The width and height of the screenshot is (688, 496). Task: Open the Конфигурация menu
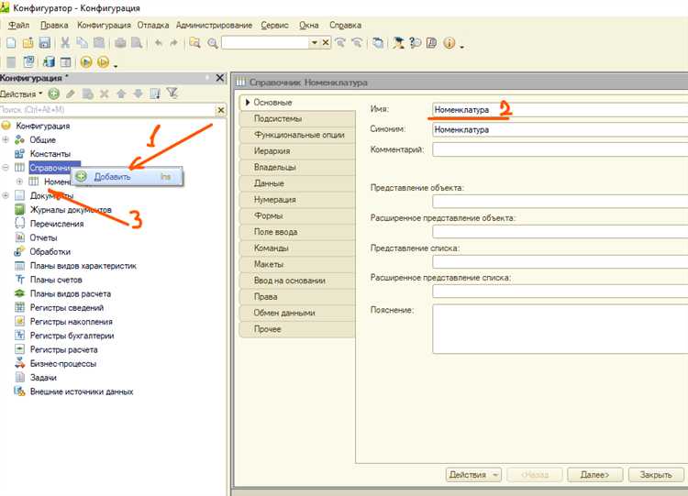pyautogui.click(x=104, y=25)
